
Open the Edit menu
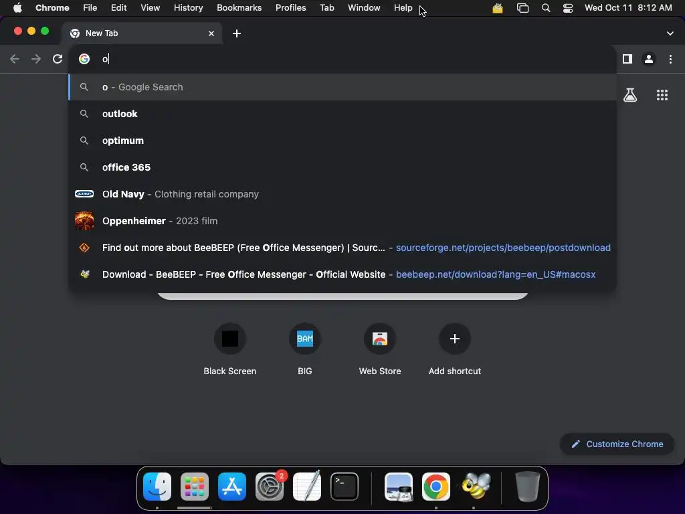click(119, 8)
